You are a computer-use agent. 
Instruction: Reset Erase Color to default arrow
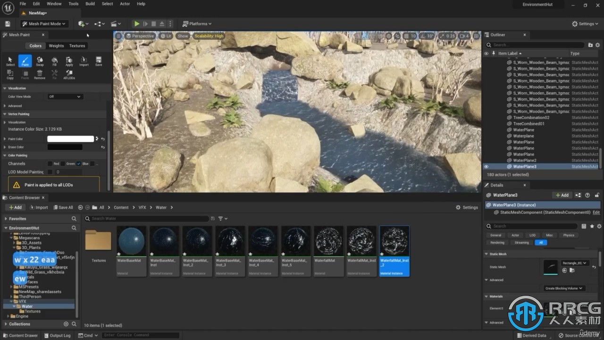(103, 147)
